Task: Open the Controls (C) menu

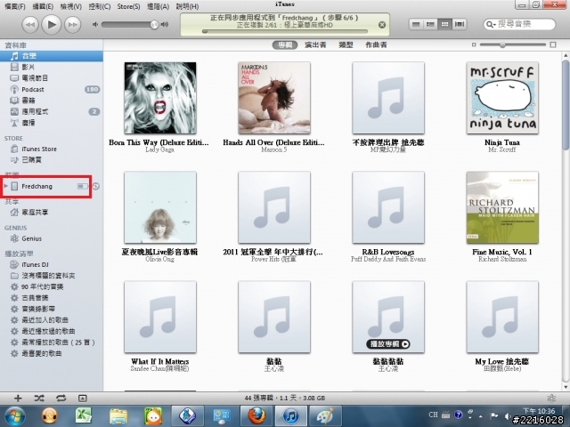Action: tap(100, 6)
